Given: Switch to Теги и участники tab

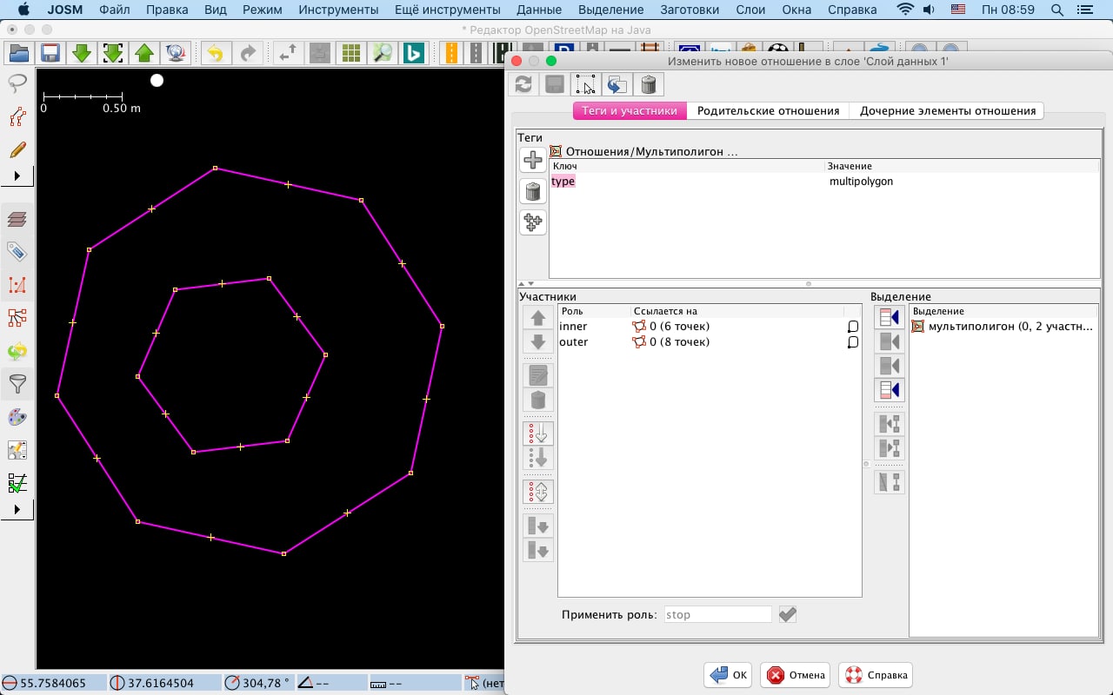Looking at the screenshot, I should [x=630, y=111].
